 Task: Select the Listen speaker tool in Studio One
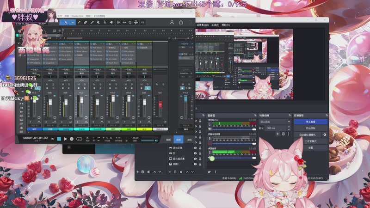tap(111, 22)
